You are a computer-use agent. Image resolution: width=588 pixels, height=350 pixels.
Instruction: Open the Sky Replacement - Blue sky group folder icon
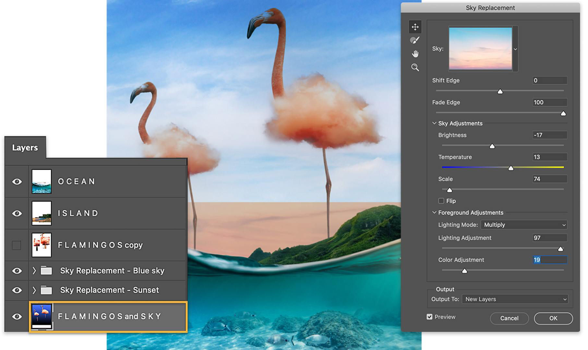click(x=47, y=270)
